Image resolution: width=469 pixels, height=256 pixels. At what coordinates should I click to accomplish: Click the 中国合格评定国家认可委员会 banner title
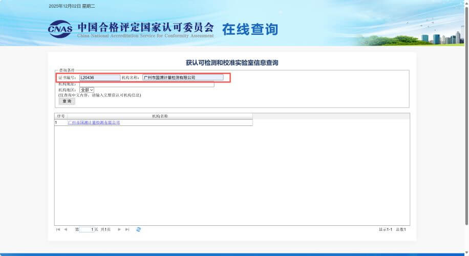pyautogui.click(x=145, y=27)
